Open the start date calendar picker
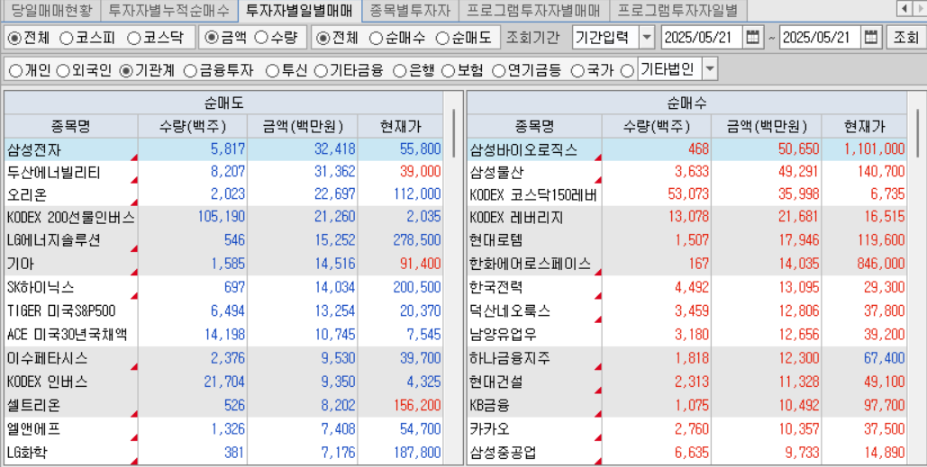This screenshot has height=467, width=927. click(x=752, y=38)
